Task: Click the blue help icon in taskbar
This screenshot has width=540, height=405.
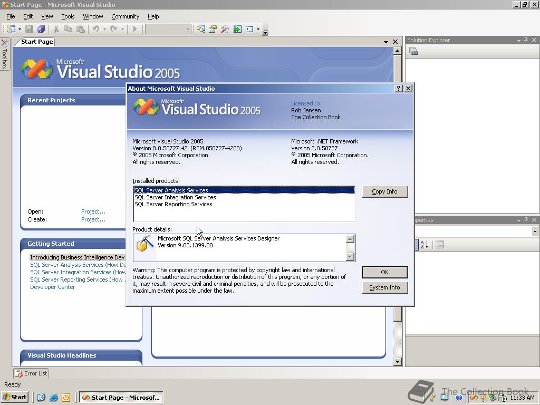Action: tap(459, 398)
